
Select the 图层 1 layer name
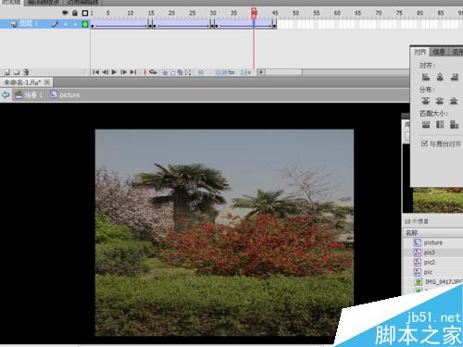(x=29, y=24)
